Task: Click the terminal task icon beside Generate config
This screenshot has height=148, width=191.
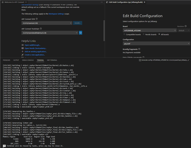Action: [x=140, y=60]
